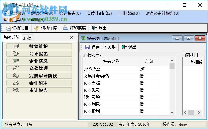The height and width of the screenshot is (129, 208).
Task: Select the 交易性金融资产 row
Action: (x=121, y=76)
